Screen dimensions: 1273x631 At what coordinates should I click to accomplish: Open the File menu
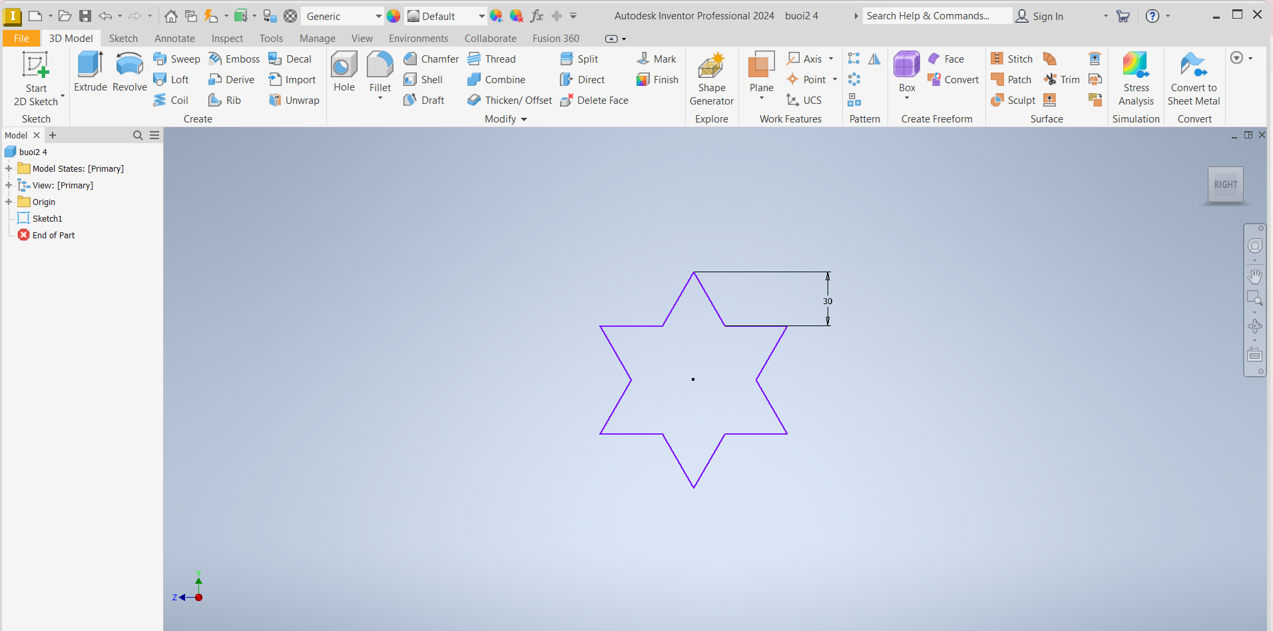coord(21,39)
